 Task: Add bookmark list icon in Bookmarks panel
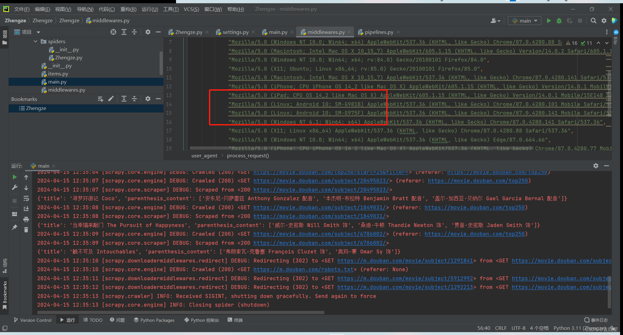(100, 99)
